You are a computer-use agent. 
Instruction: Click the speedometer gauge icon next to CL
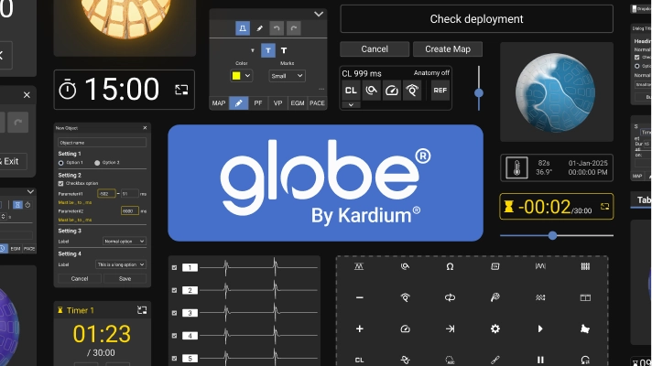tap(392, 91)
